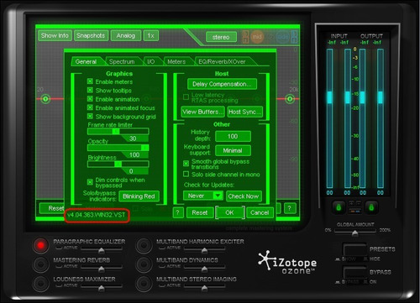Click the rightmost output gain fader
Image resolution: width=420 pixels, height=303 pixels.
point(381,97)
